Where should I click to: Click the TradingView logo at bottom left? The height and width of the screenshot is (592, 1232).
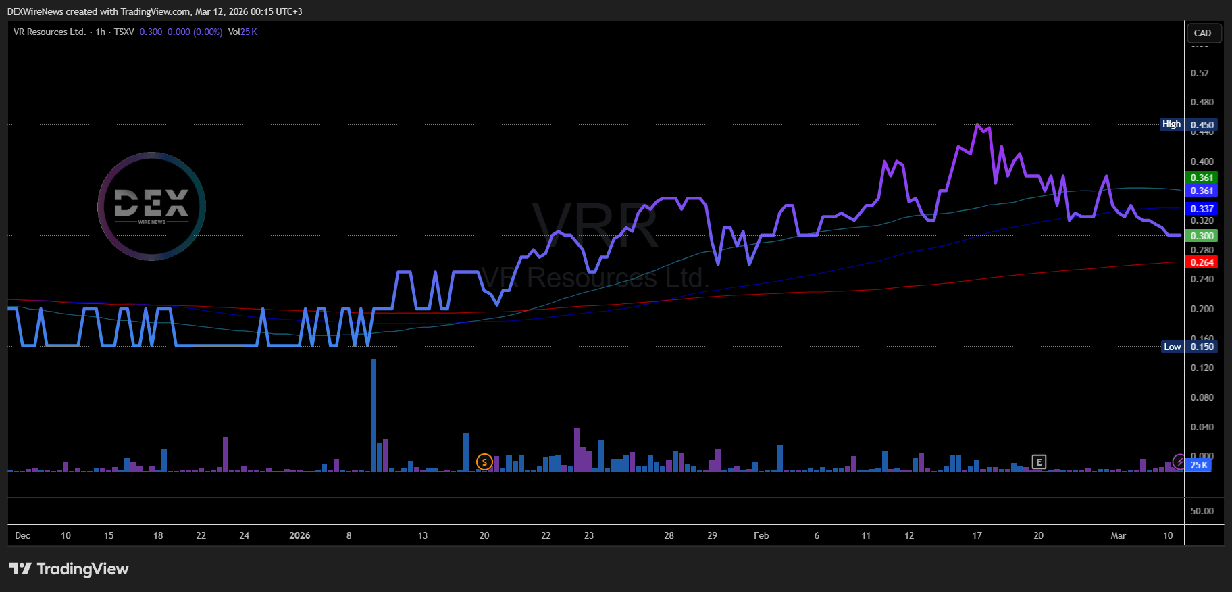[68, 569]
